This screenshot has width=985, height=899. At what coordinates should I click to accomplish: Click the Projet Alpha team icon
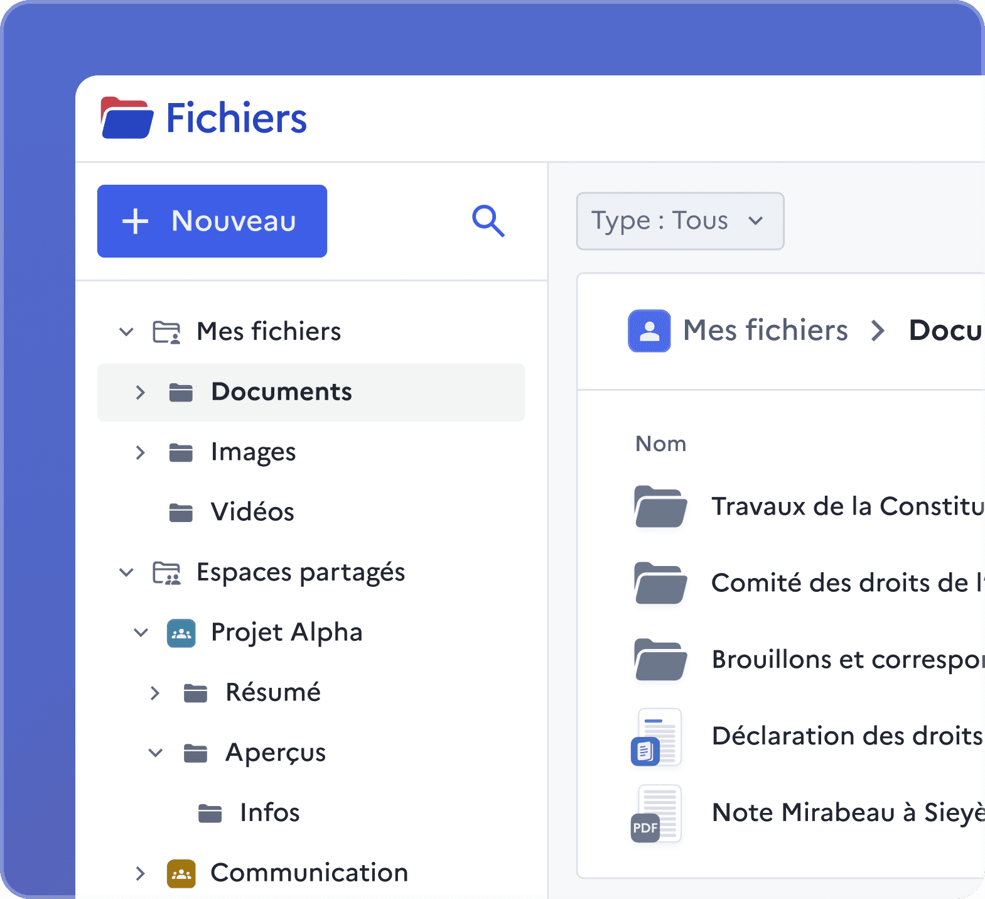click(x=181, y=633)
